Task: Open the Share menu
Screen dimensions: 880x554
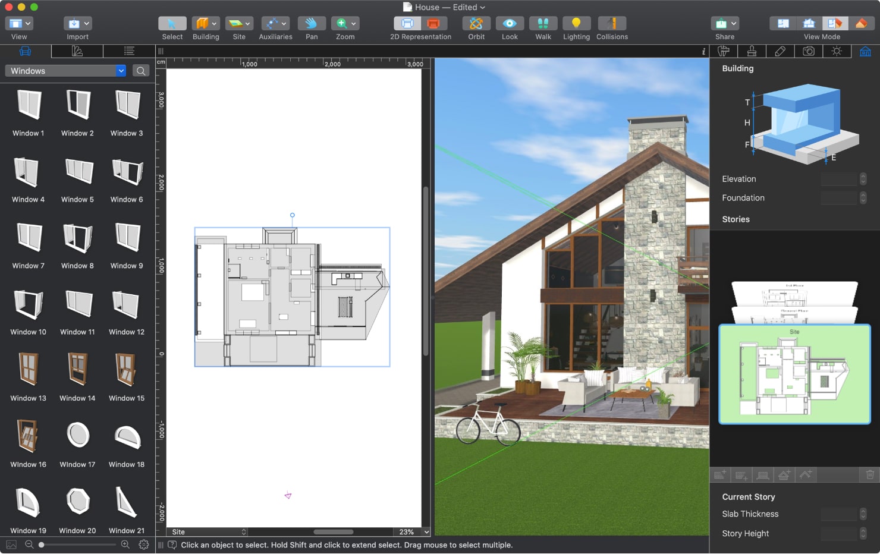Action: (724, 24)
